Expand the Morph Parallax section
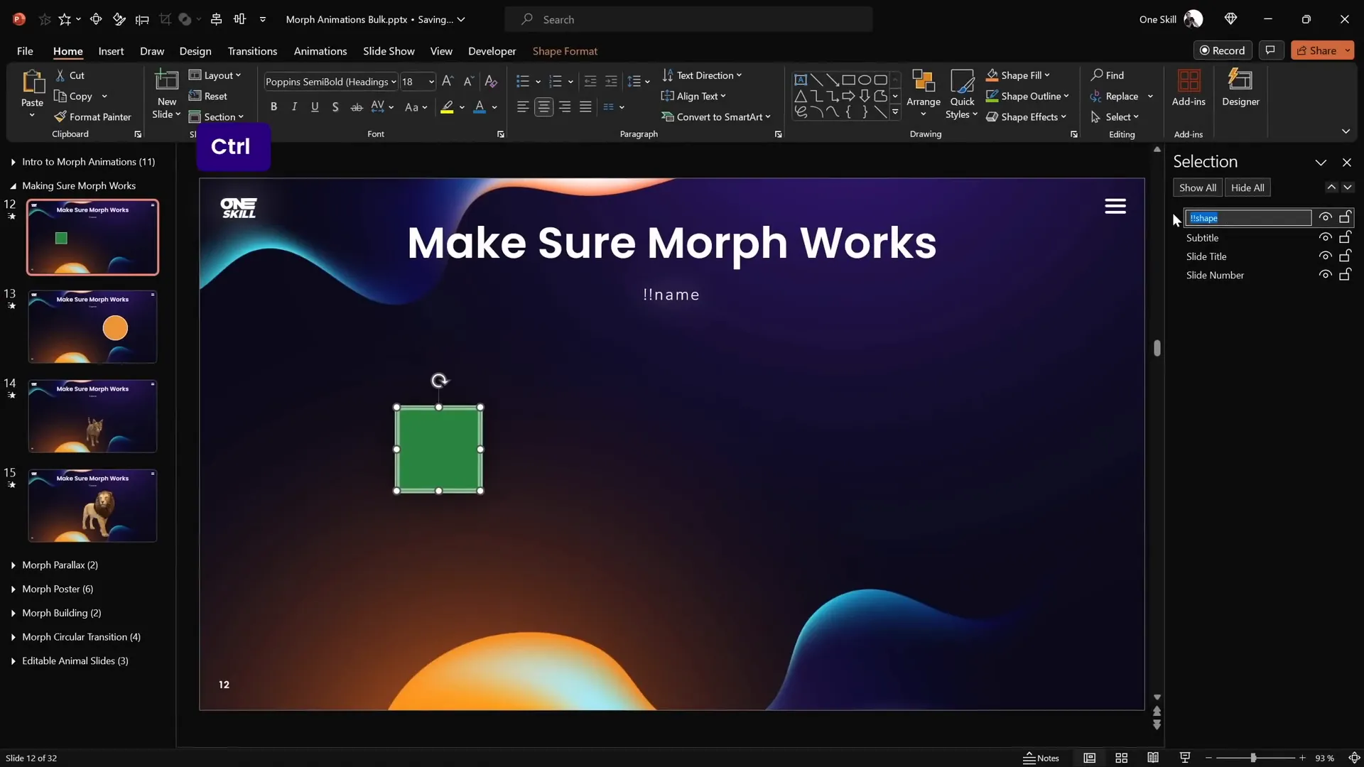The height and width of the screenshot is (767, 1364). [13, 565]
